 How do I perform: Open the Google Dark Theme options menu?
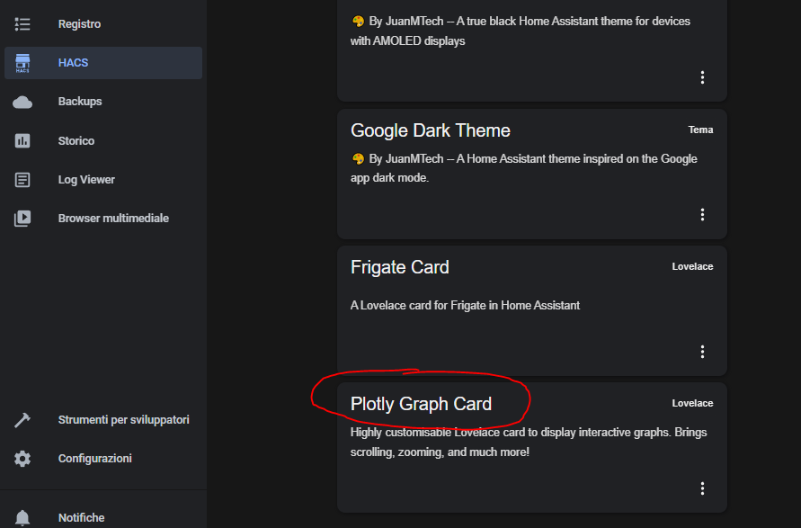pyautogui.click(x=702, y=214)
